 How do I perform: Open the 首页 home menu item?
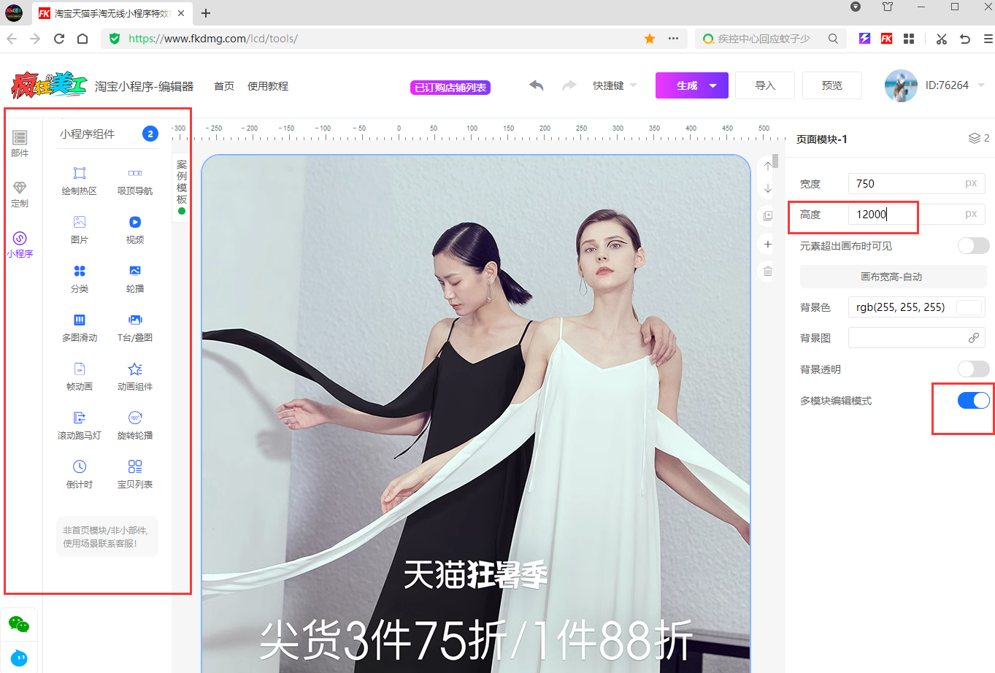click(224, 86)
